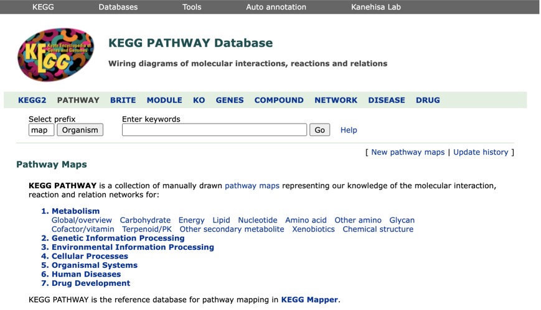
Task: Open the Nucleotide metabolism link
Action: pos(258,220)
